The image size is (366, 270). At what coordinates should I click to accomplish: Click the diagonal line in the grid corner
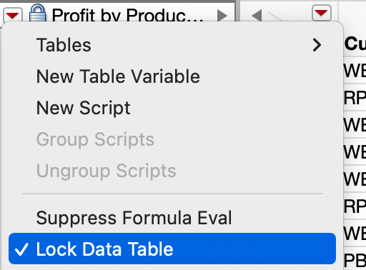tap(276, 16)
